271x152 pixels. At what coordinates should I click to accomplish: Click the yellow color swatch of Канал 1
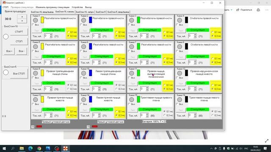click(x=42, y=20)
